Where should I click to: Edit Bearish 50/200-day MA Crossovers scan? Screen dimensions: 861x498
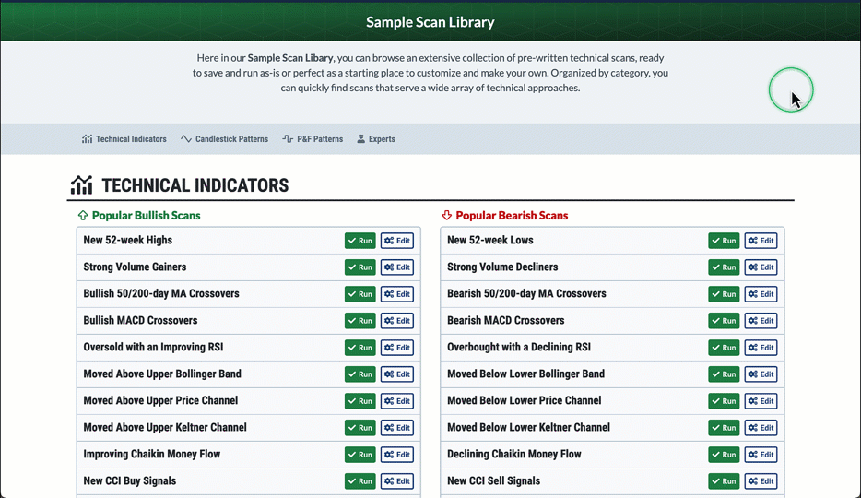(x=761, y=294)
